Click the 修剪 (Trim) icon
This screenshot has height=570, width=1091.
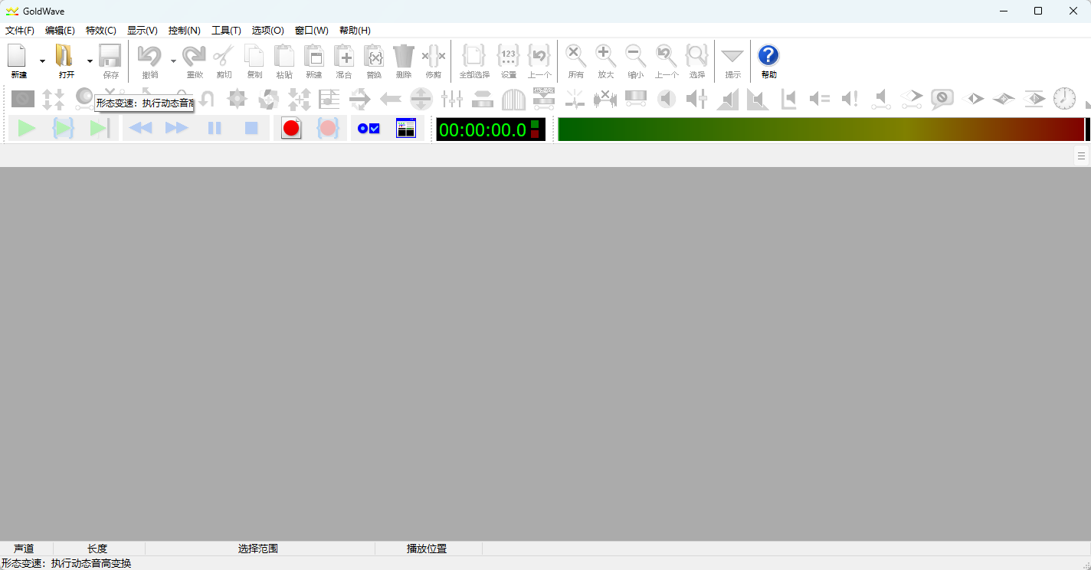(434, 61)
